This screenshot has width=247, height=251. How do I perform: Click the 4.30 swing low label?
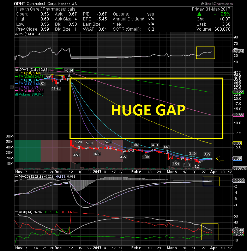(146, 157)
